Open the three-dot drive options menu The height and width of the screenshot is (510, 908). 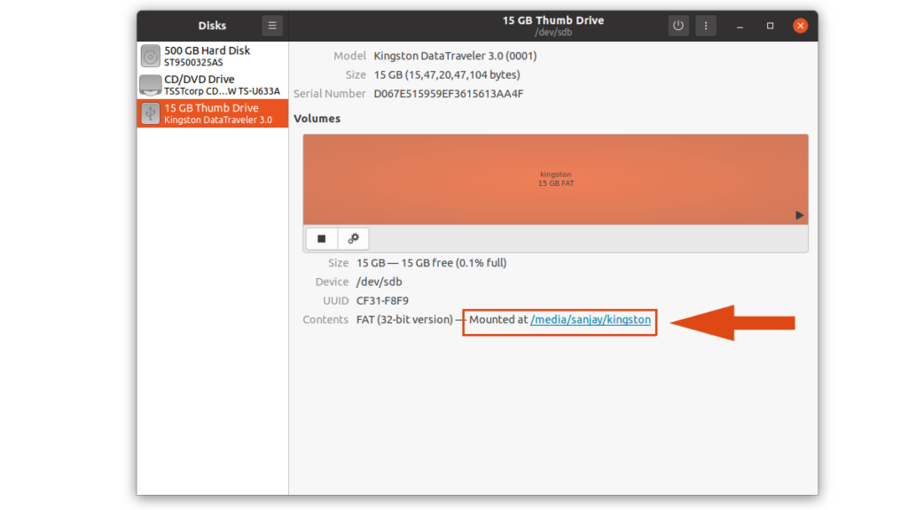coord(706,25)
